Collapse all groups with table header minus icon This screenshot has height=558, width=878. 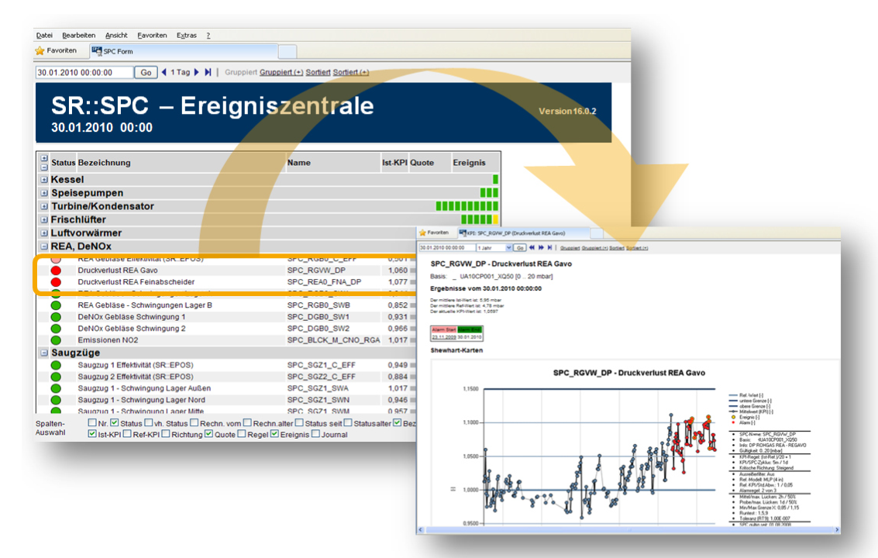tap(43, 167)
